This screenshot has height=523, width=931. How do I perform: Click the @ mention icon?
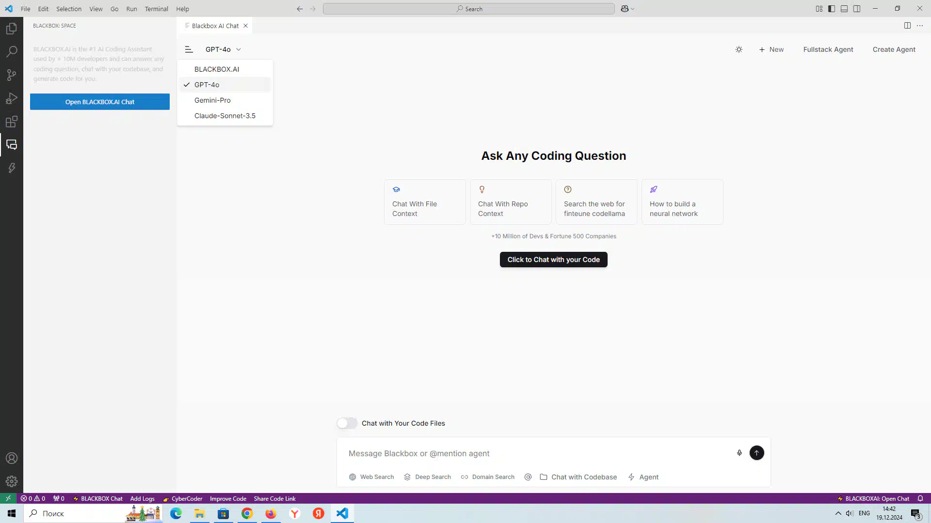click(x=528, y=477)
